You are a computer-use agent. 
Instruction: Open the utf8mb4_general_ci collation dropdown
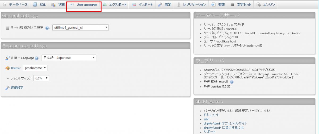(81, 27)
